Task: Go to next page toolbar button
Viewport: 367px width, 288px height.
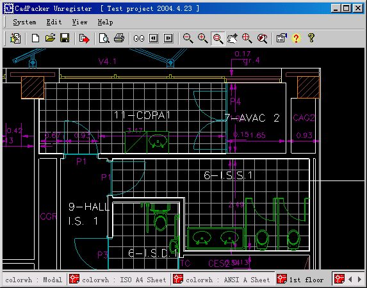Action: pos(168,38)
